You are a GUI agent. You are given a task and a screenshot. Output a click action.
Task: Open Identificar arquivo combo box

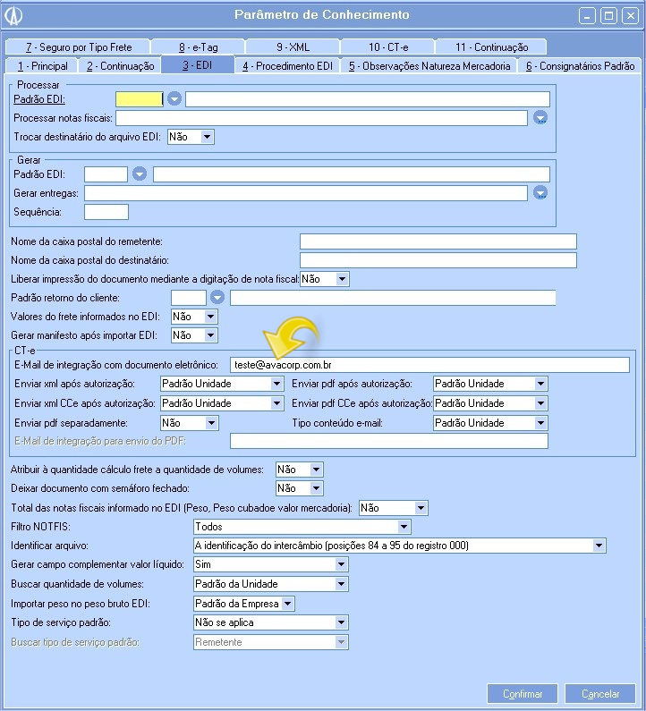pos(599,546)
